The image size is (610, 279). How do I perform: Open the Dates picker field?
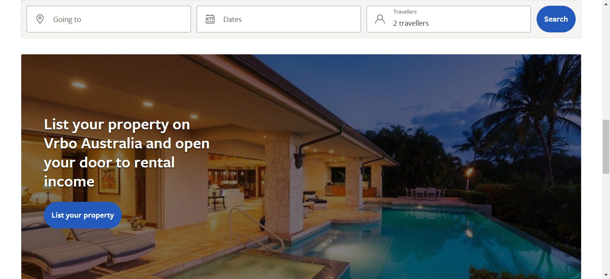[x=279, y=19]
